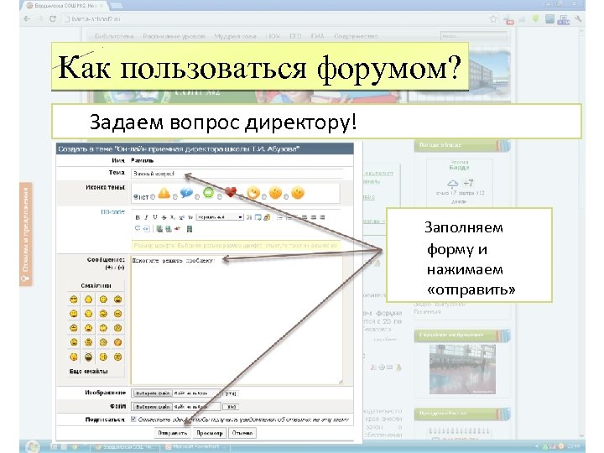Click the Underline formatting icon
604x453 pixels.
coord(155,217)
